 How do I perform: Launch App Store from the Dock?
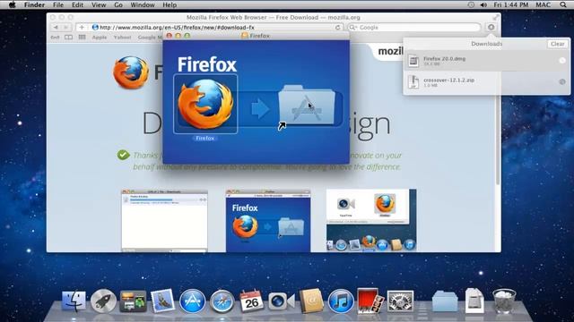[192, 301]
